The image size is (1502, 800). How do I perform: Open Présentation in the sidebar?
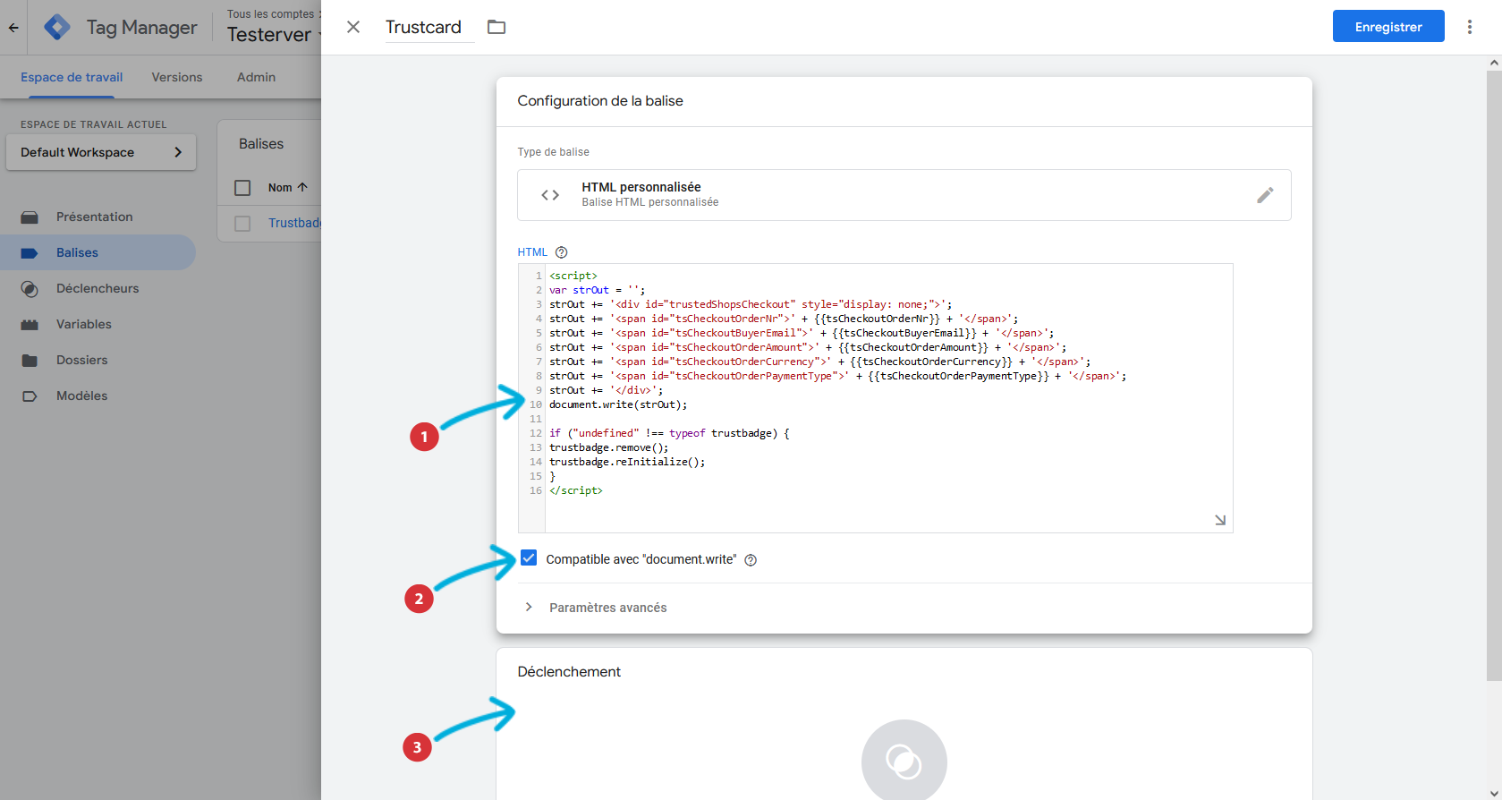(x=98, y=217)
